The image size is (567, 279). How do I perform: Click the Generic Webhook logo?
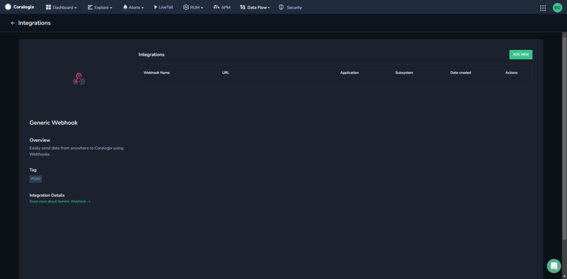pyautogui.click(x=79, y=79)
